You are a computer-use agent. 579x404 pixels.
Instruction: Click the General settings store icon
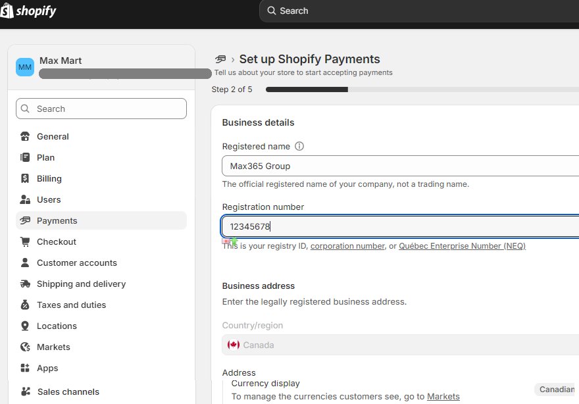pyautogui.click(x=25, y=137)
